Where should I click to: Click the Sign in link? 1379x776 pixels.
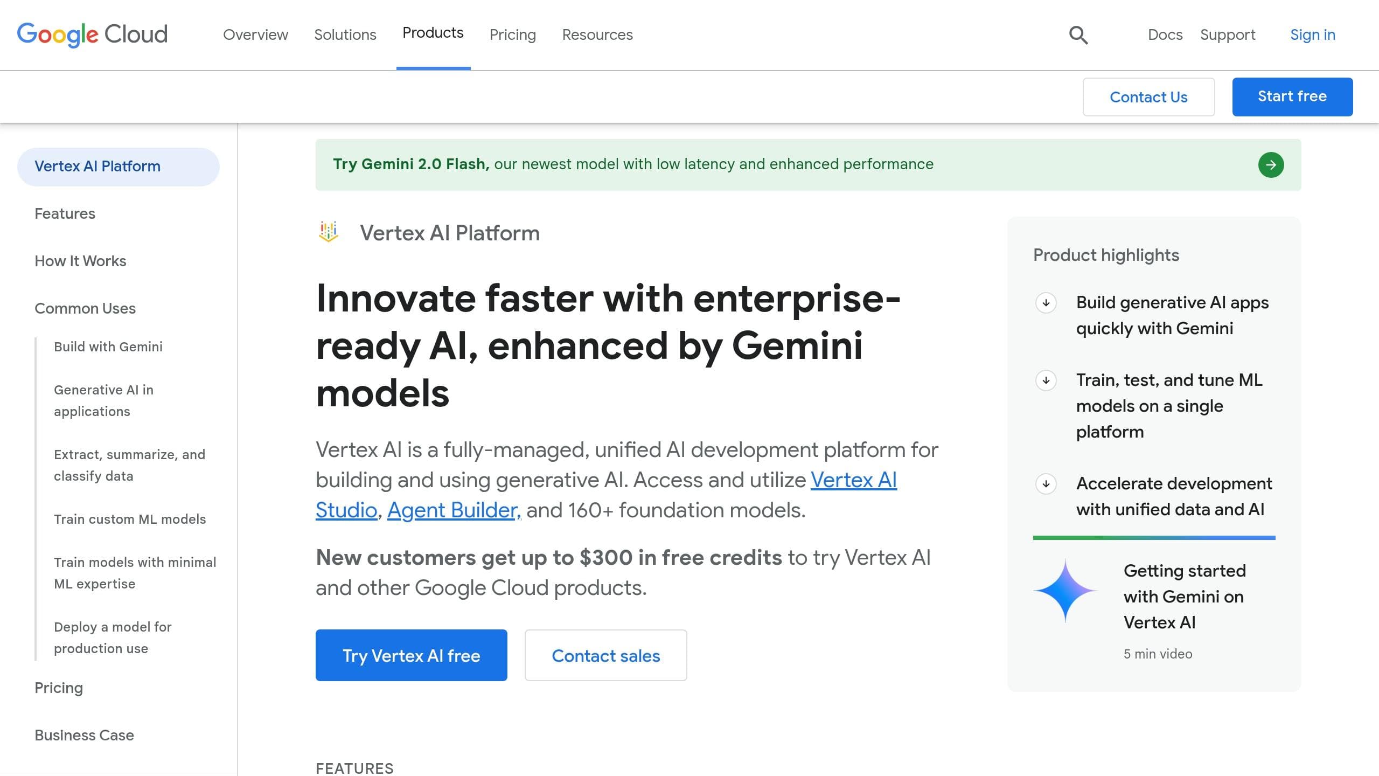click(1313, 34)
